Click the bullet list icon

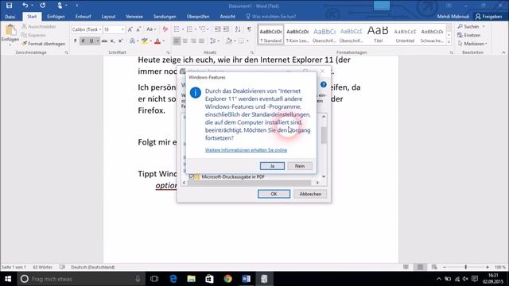177,29
